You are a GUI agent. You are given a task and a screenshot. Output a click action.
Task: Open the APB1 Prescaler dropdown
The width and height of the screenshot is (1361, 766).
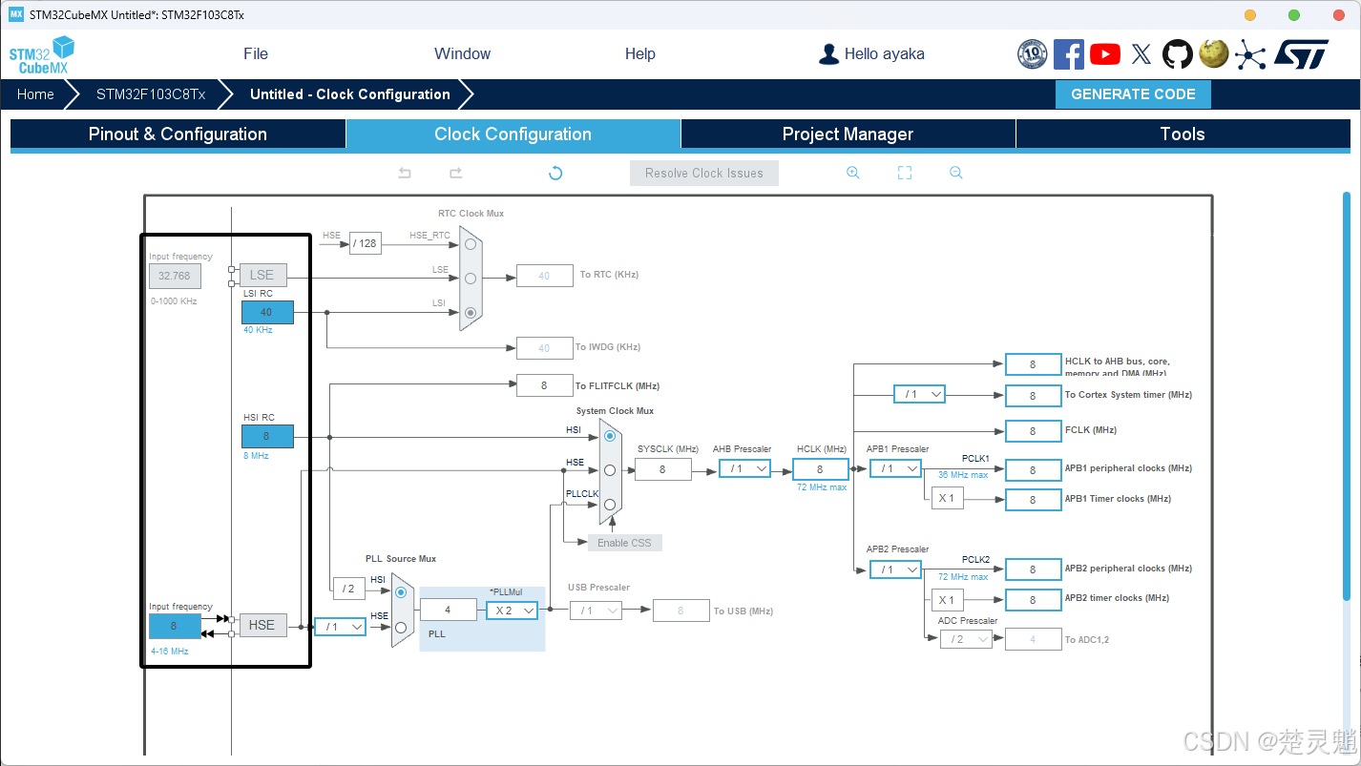[x=895, y=468]
